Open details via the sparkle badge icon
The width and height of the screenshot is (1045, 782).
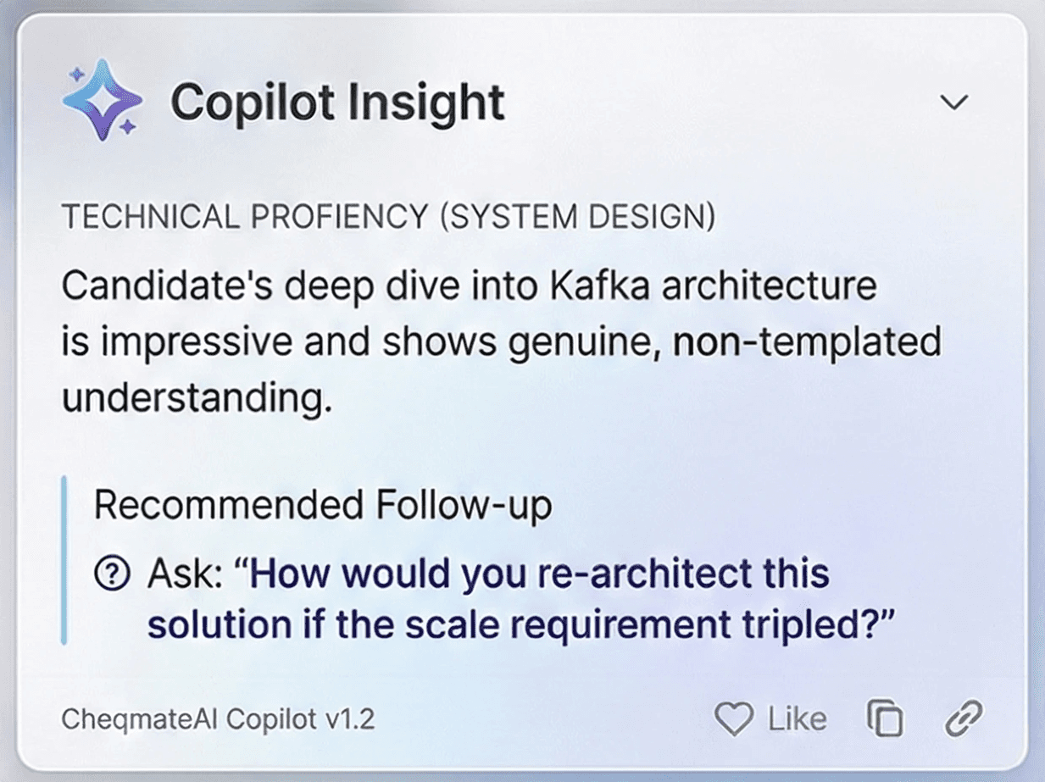tap(102, 100)
